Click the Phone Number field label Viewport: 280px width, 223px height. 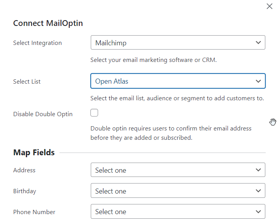[34, 212]
